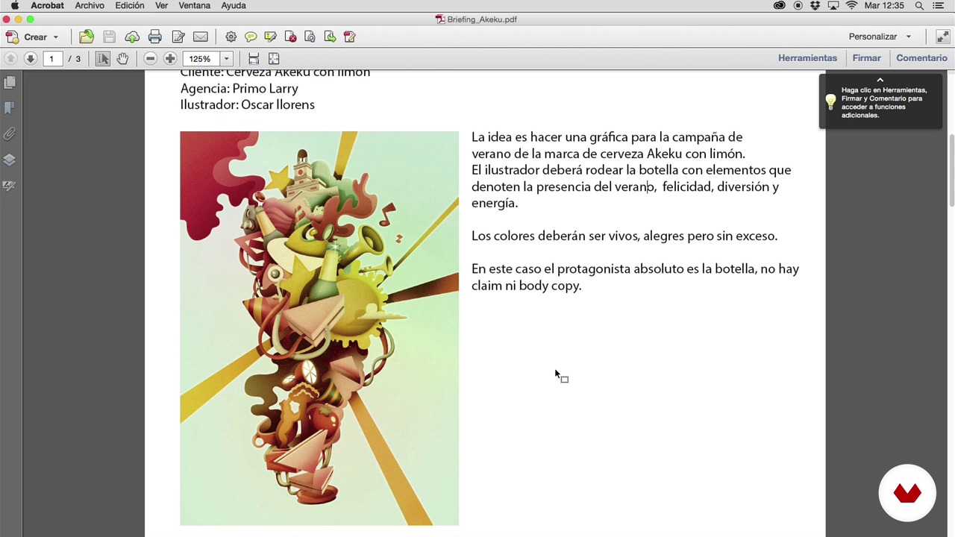955x537 pixels.
Task: Click the sentence 'Los colores deberán ser vivos'
Action: point(555,236)
